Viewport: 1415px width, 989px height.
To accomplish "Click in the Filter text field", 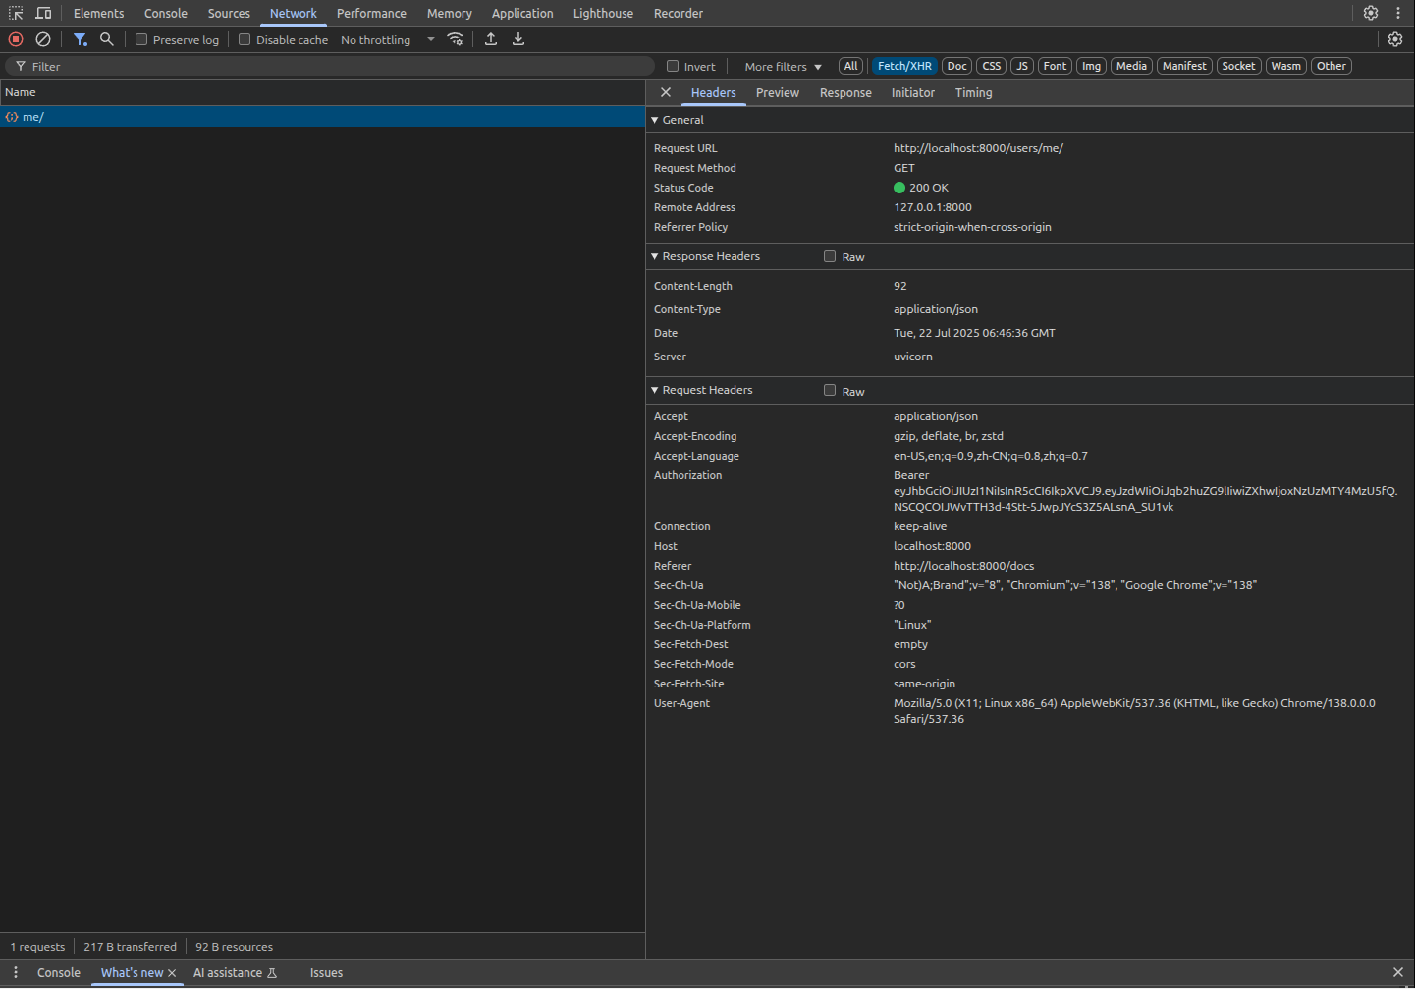I will [x=334, y=67].
